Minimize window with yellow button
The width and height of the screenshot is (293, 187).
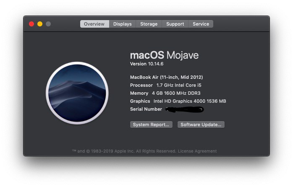[40, 24]
